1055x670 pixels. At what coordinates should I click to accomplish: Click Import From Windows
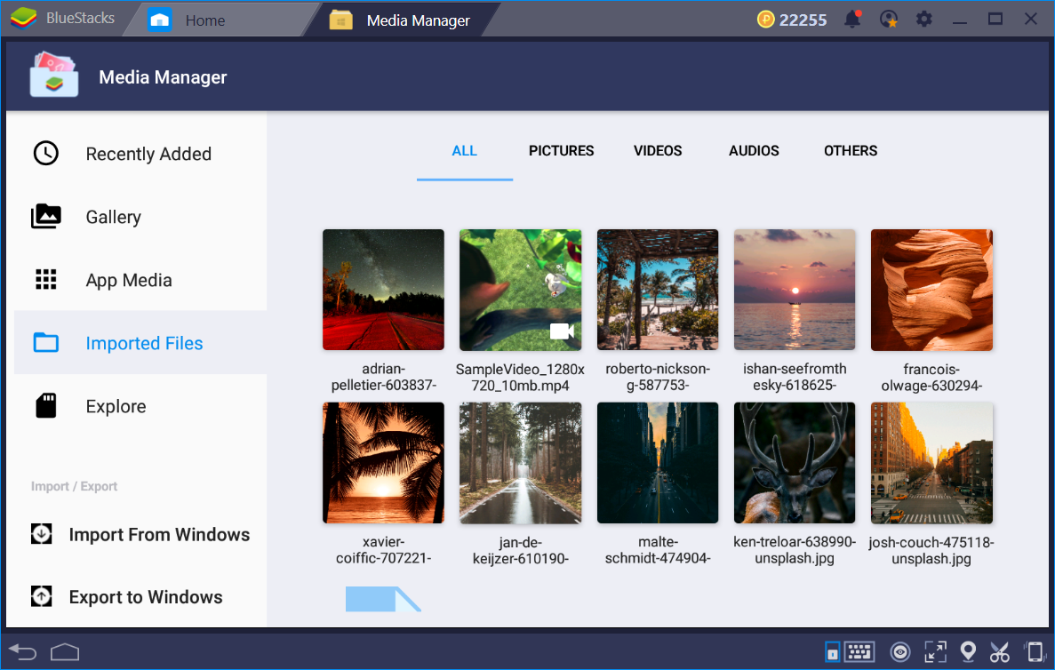[x=140, y=534]
